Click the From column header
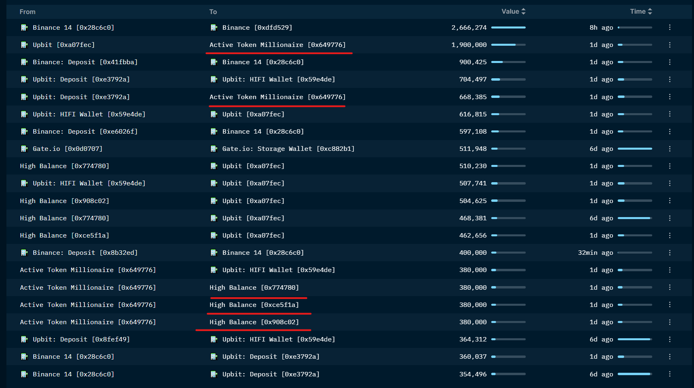Image resolution: width=694 pixels, height=388 pixels. (27, 12)
